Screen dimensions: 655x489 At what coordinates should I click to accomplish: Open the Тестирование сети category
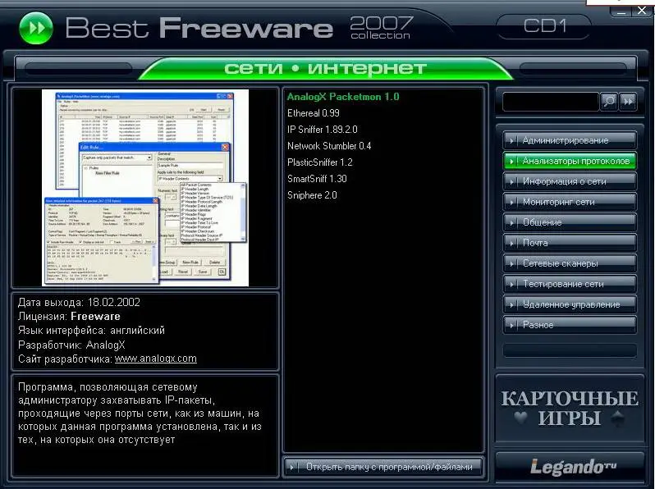[570, 284]
